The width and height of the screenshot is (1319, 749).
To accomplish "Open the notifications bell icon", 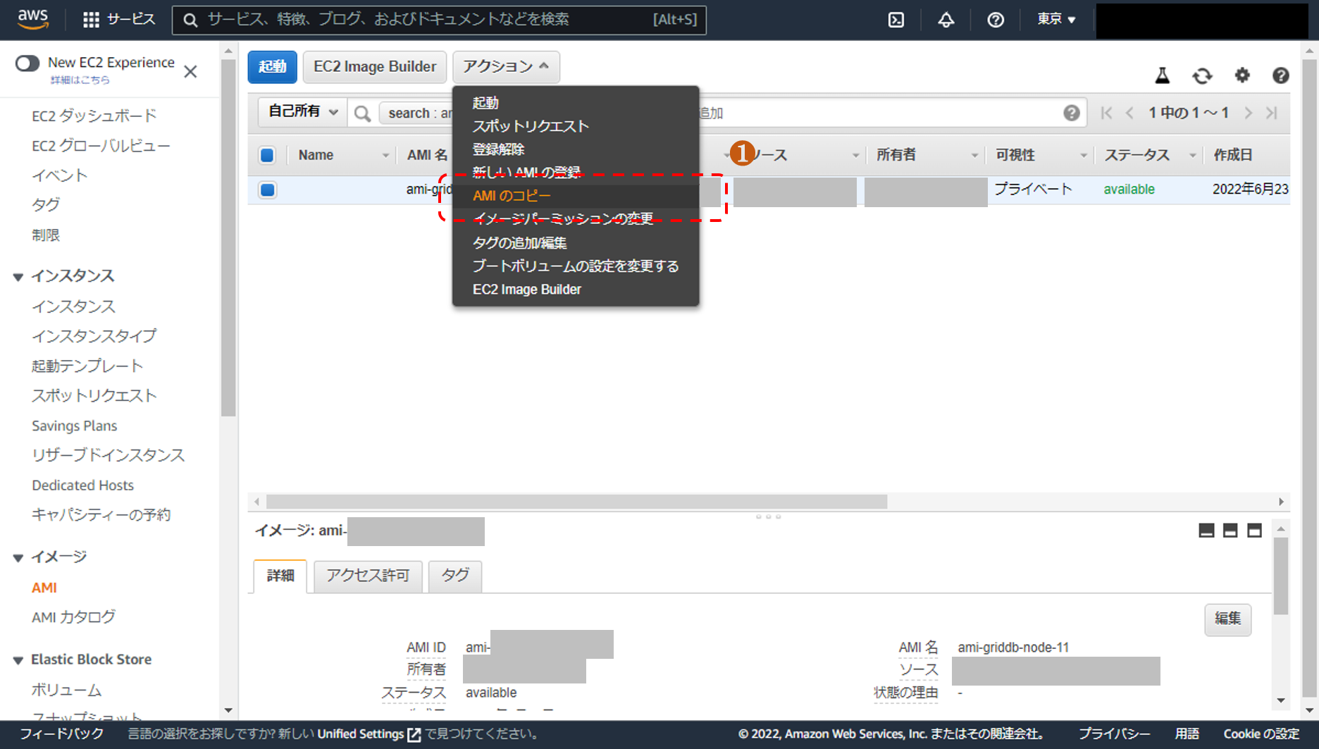I will [946, 20].
